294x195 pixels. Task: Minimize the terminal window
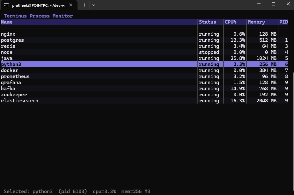pos(259,4)
